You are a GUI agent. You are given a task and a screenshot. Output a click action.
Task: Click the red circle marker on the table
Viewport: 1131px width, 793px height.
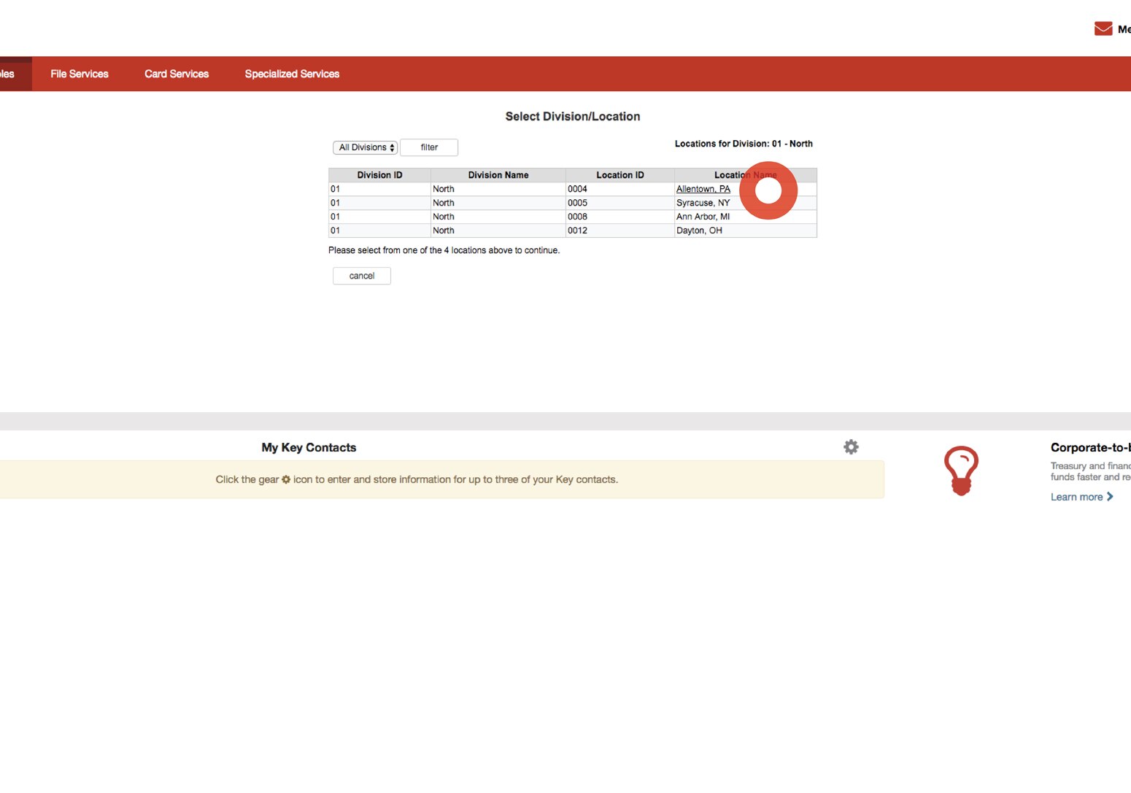click(769, 190)
